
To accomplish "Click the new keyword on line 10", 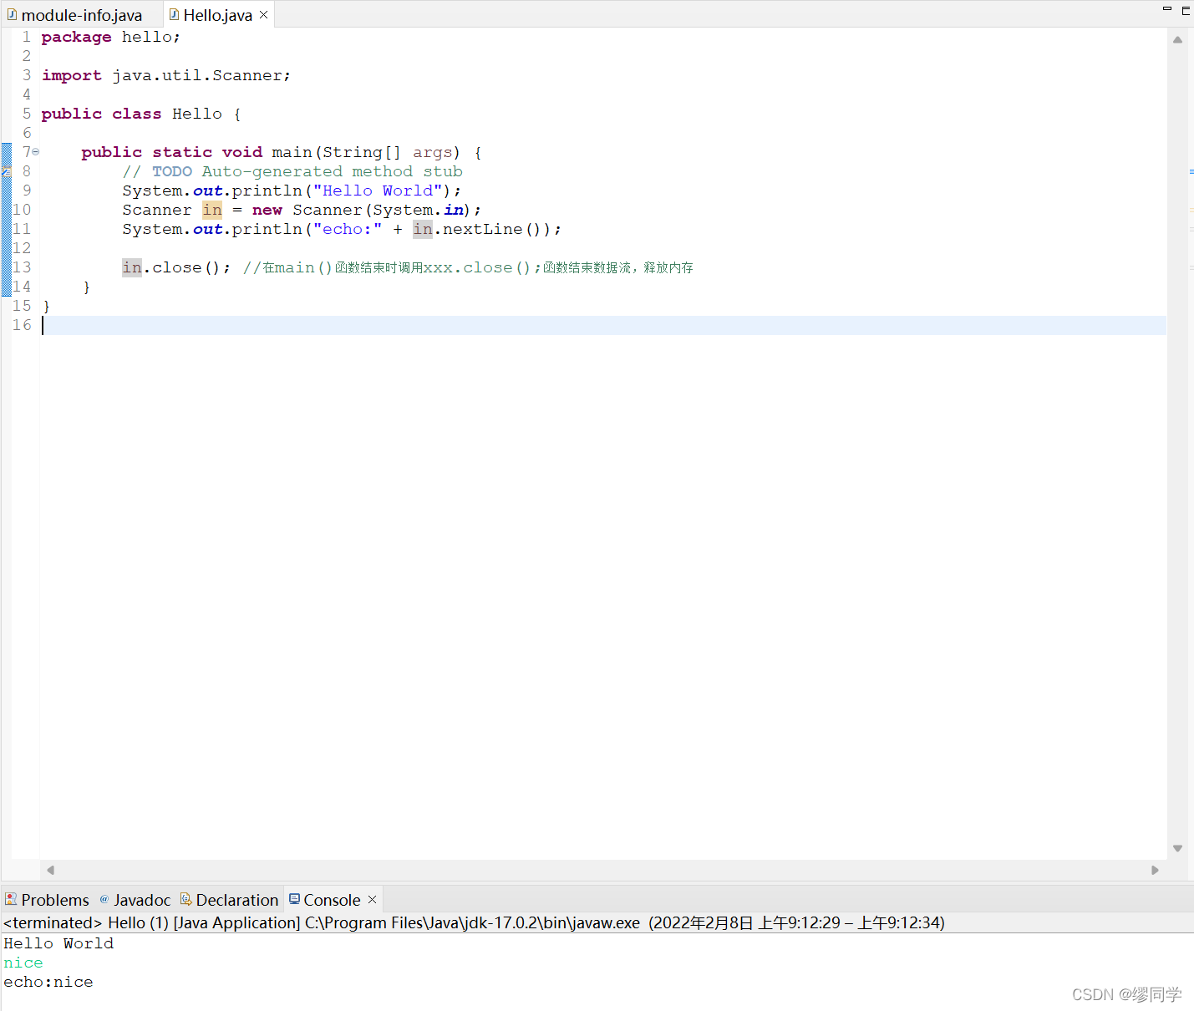I will click(x=267, y=210).
